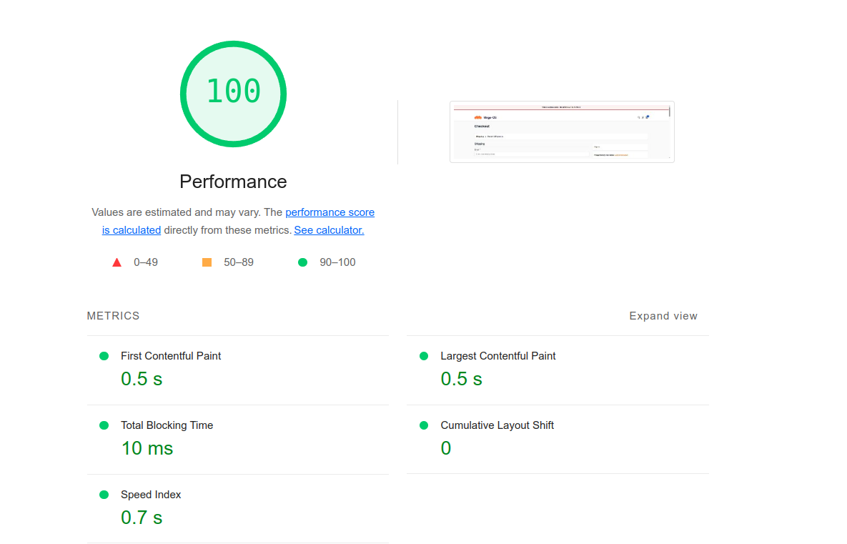Click the METRICS section heading
This screenshot has width=847, height=544.
(113, 316)
